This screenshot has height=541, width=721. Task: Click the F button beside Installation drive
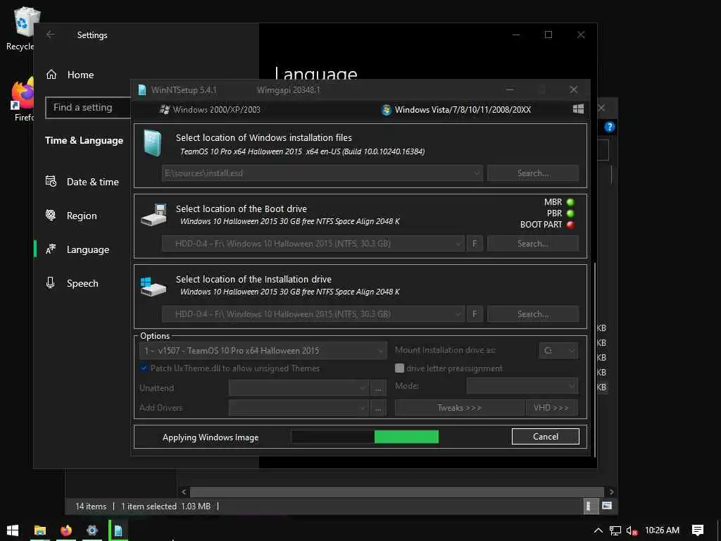pyautogui.click(x=475, y=314)
